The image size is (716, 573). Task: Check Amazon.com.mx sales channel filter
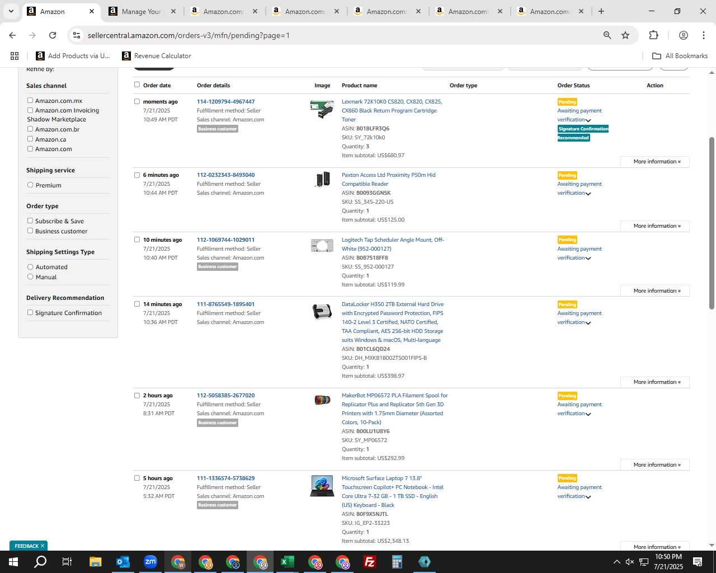click(x=30, y=101)
